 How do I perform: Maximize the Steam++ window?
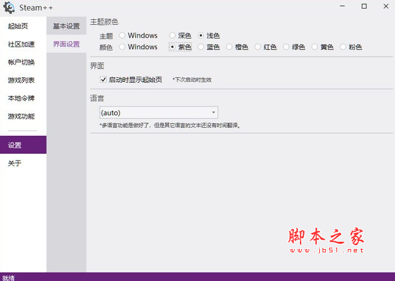tap(364, 6)
